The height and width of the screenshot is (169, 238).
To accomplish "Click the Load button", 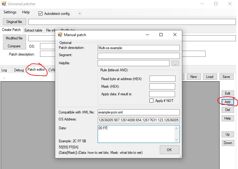I will pos(210,77).
